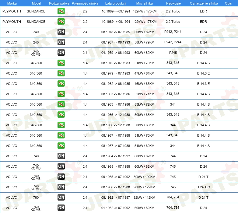Select the '08.1984 -> 07.1992' date cell

pos(116,156)
